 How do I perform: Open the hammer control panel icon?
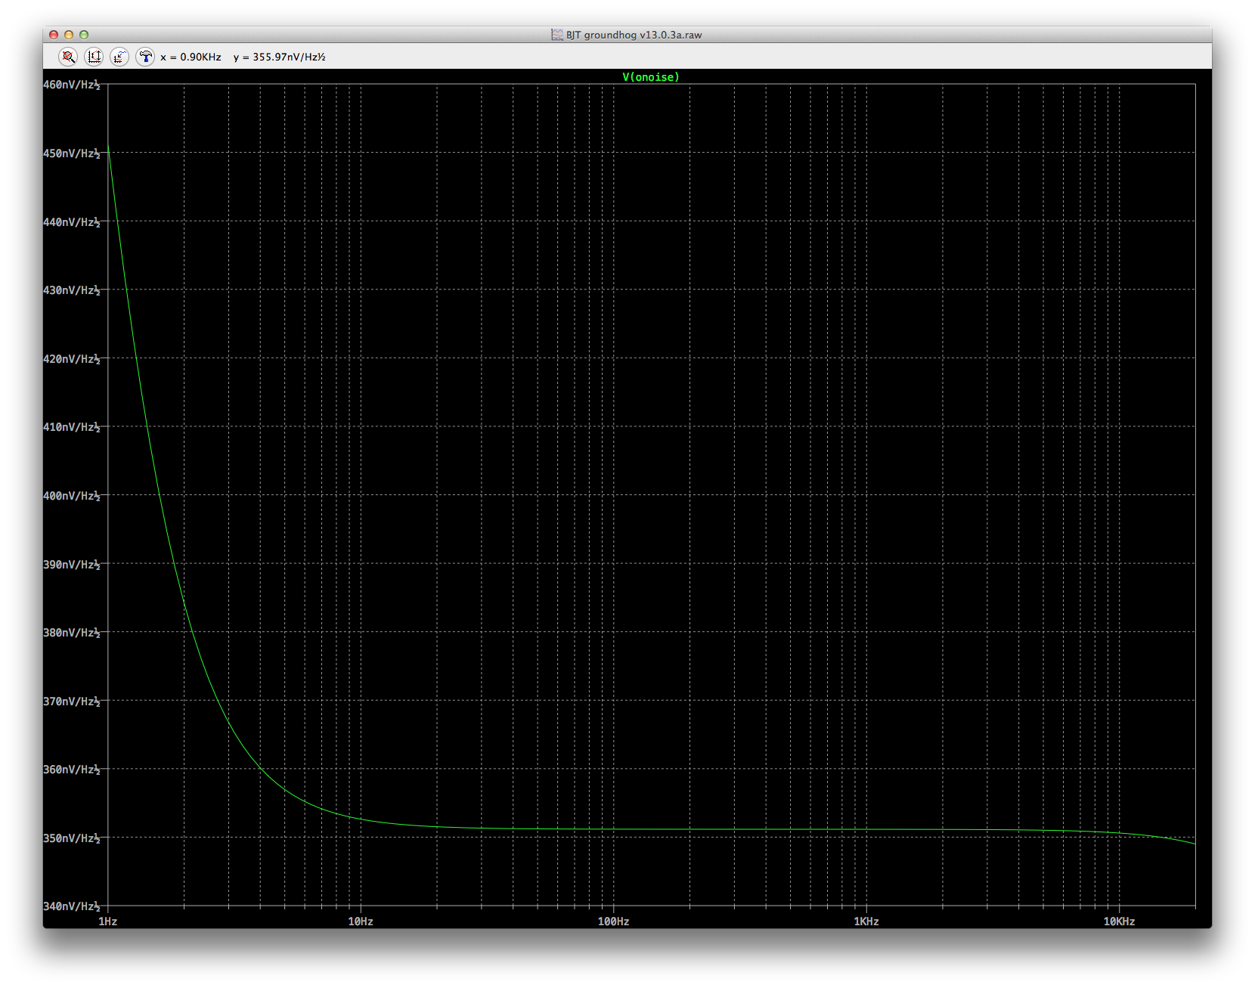pos(145,57)
